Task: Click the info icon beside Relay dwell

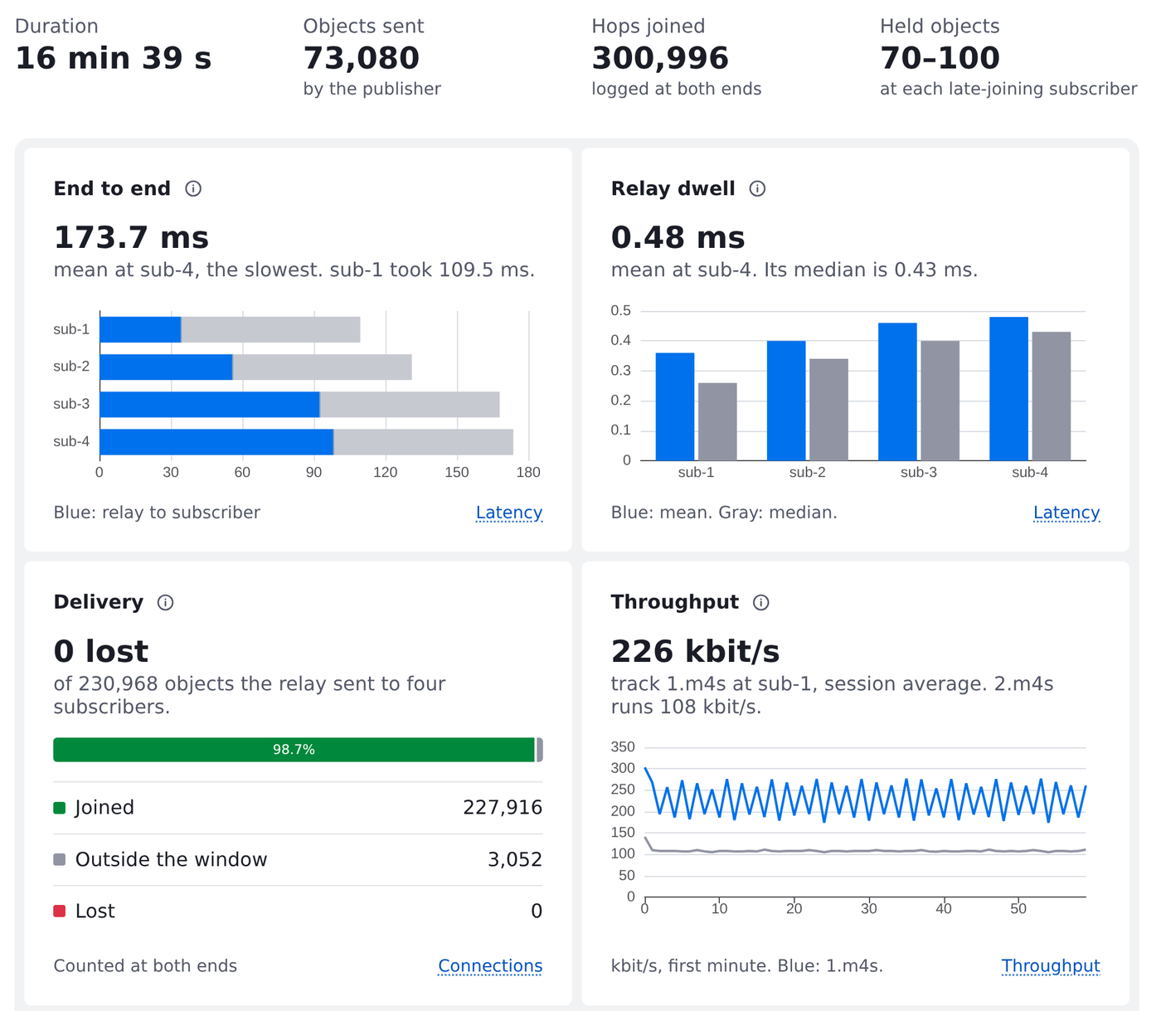Action: pos(757,188)
